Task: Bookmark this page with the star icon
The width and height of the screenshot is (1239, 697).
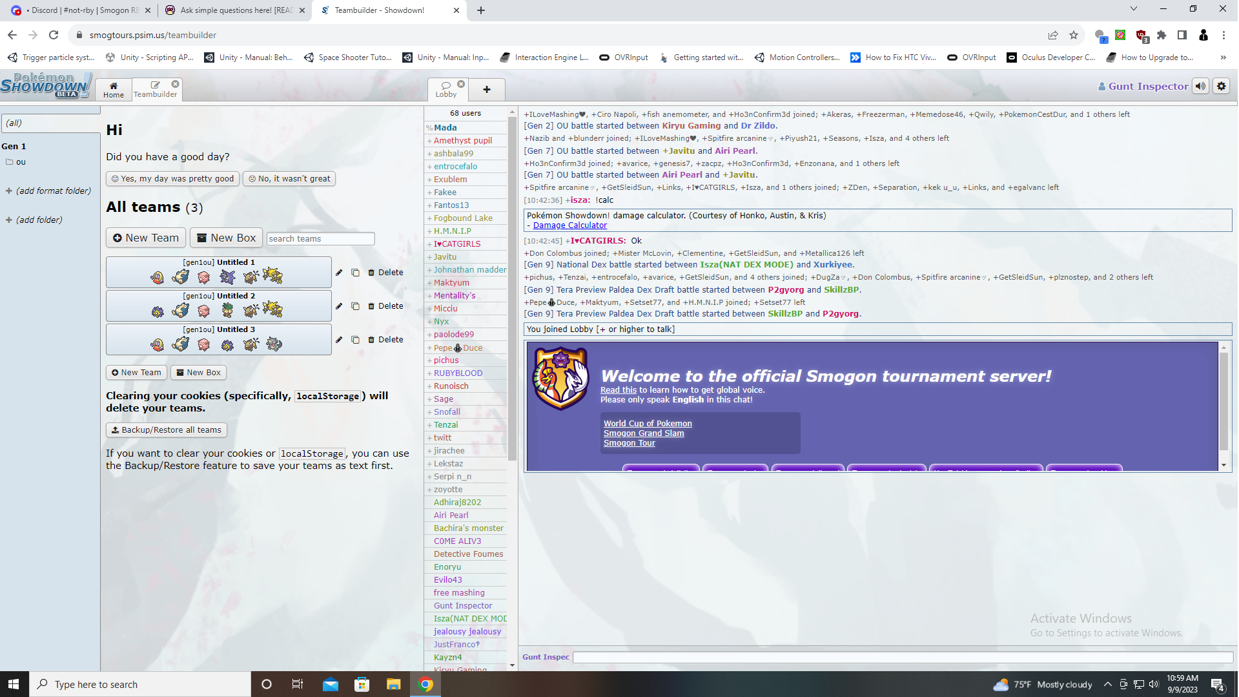Action: pyautogui.click(x=1073, y=35)
